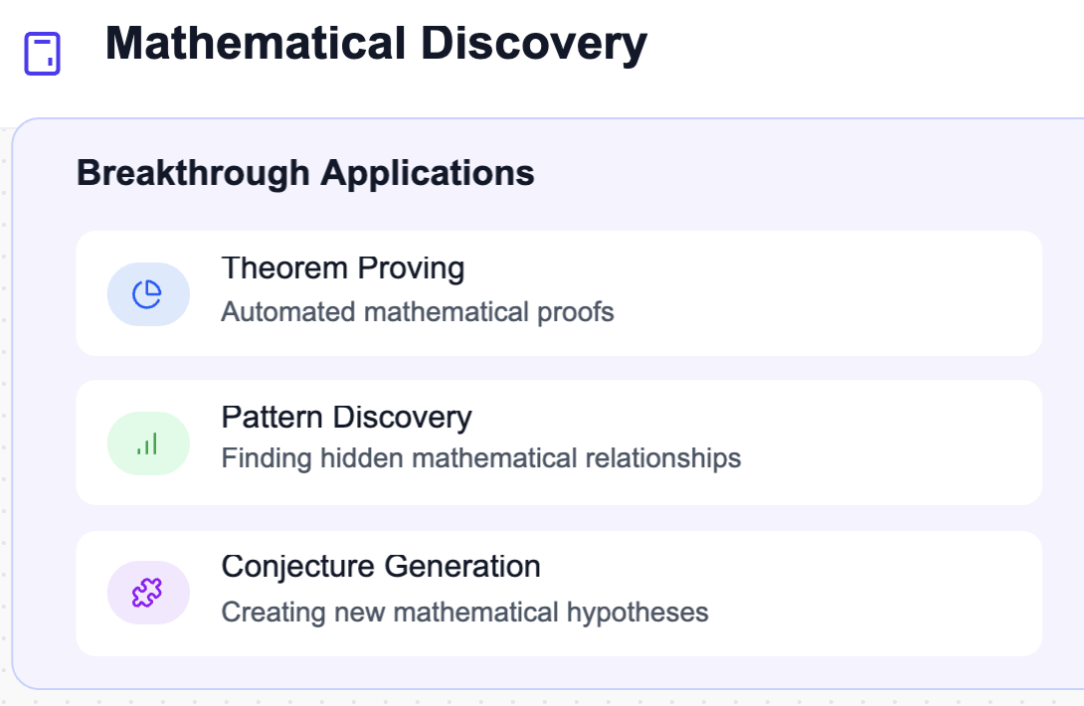The height and width of the screenshot is (706, 1084).
Task: Open the Theorem Proving title
Action: [343, 268]
